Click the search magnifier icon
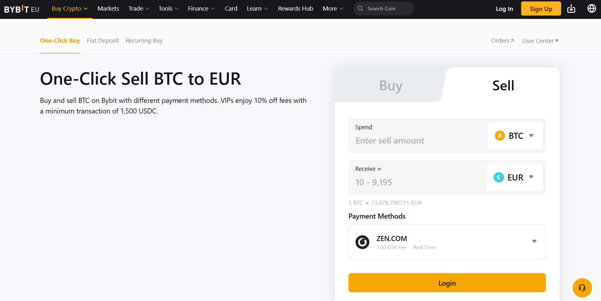Screen dimensions: 601x301 coord(360,8)
